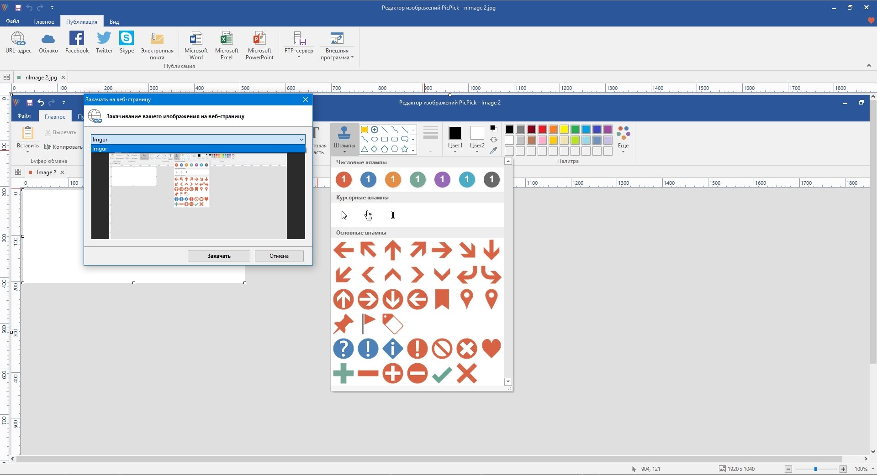Click the zoom-out minus button
The width and height of the screenshot is (877, 475).
point(788,469)
